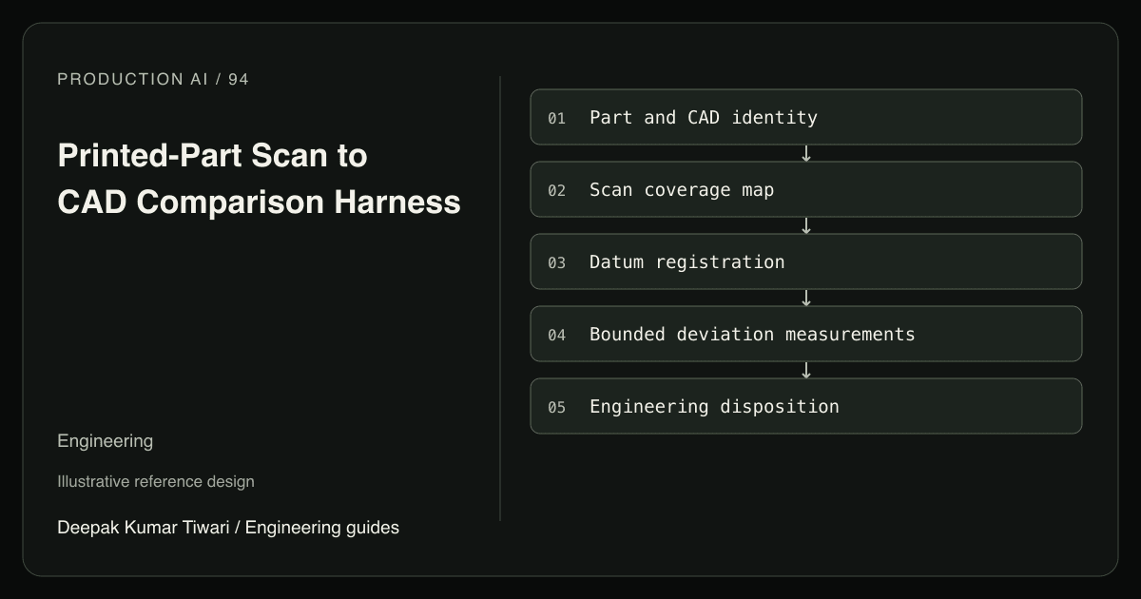This screenshot has height=599, width=1141.
Task: Click the step number 01 label
Action: pos(556,118)
